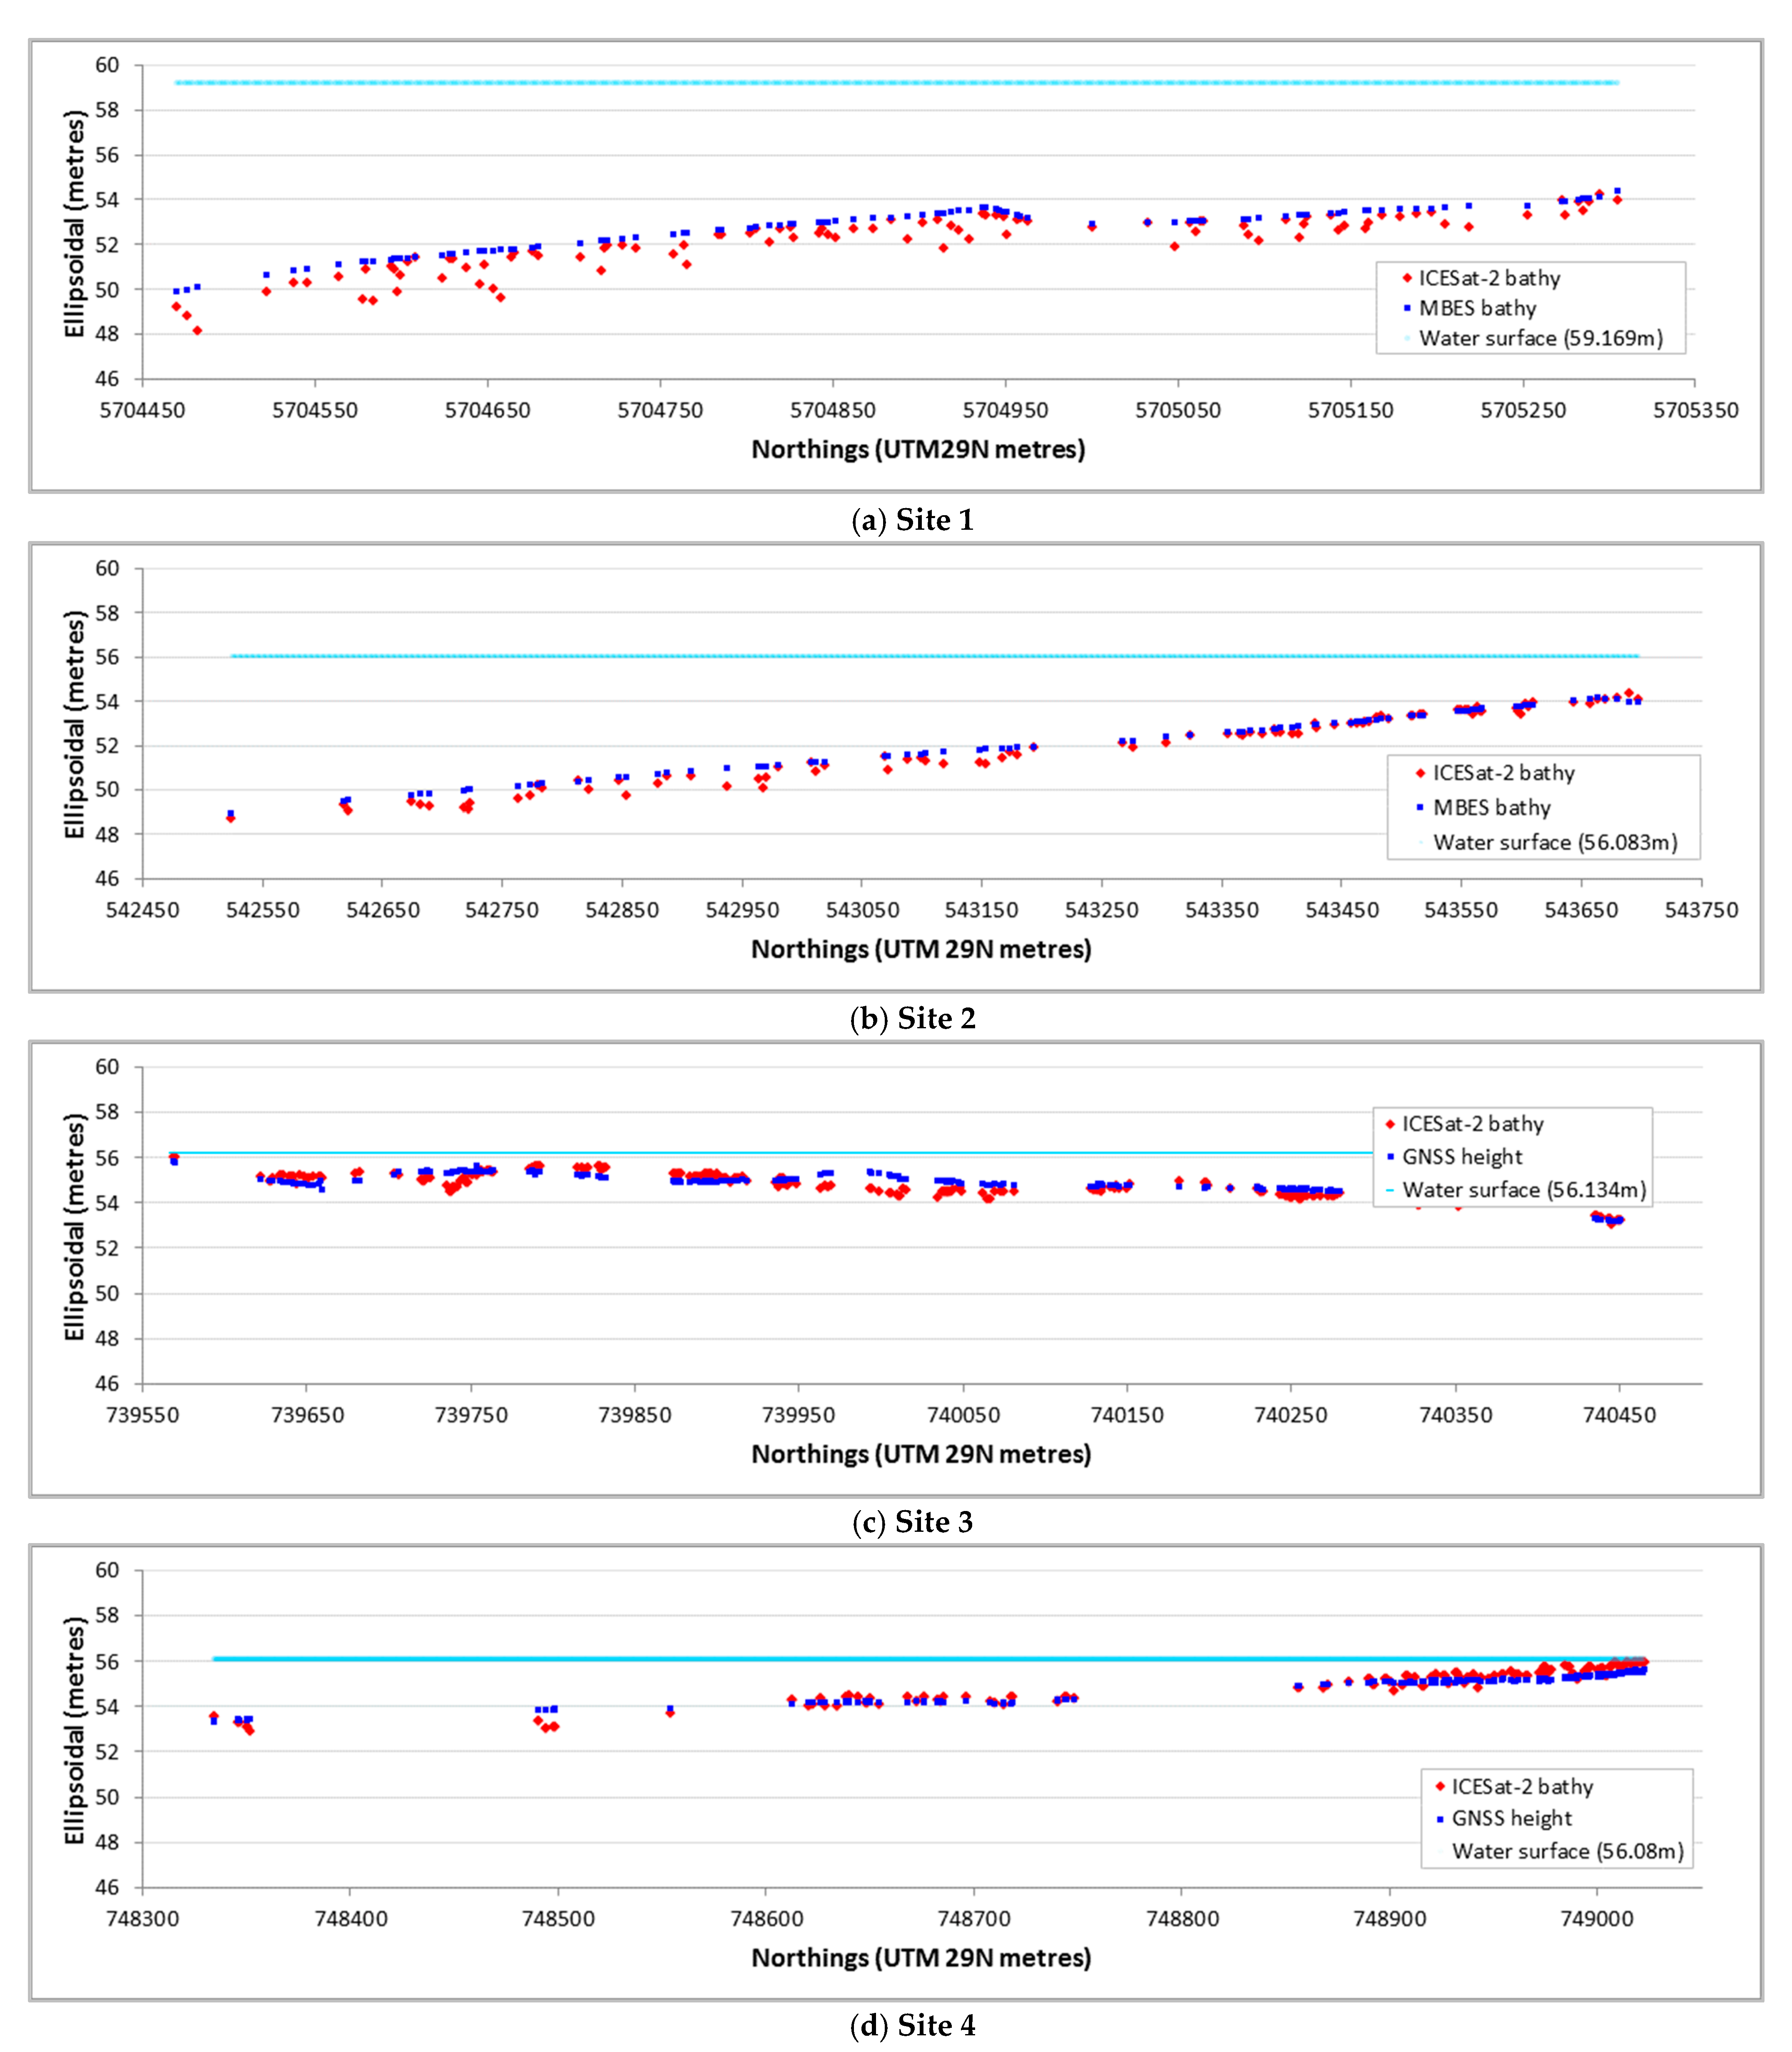Select the Water surface (59.169m) legend entry

coord(1533,338)
